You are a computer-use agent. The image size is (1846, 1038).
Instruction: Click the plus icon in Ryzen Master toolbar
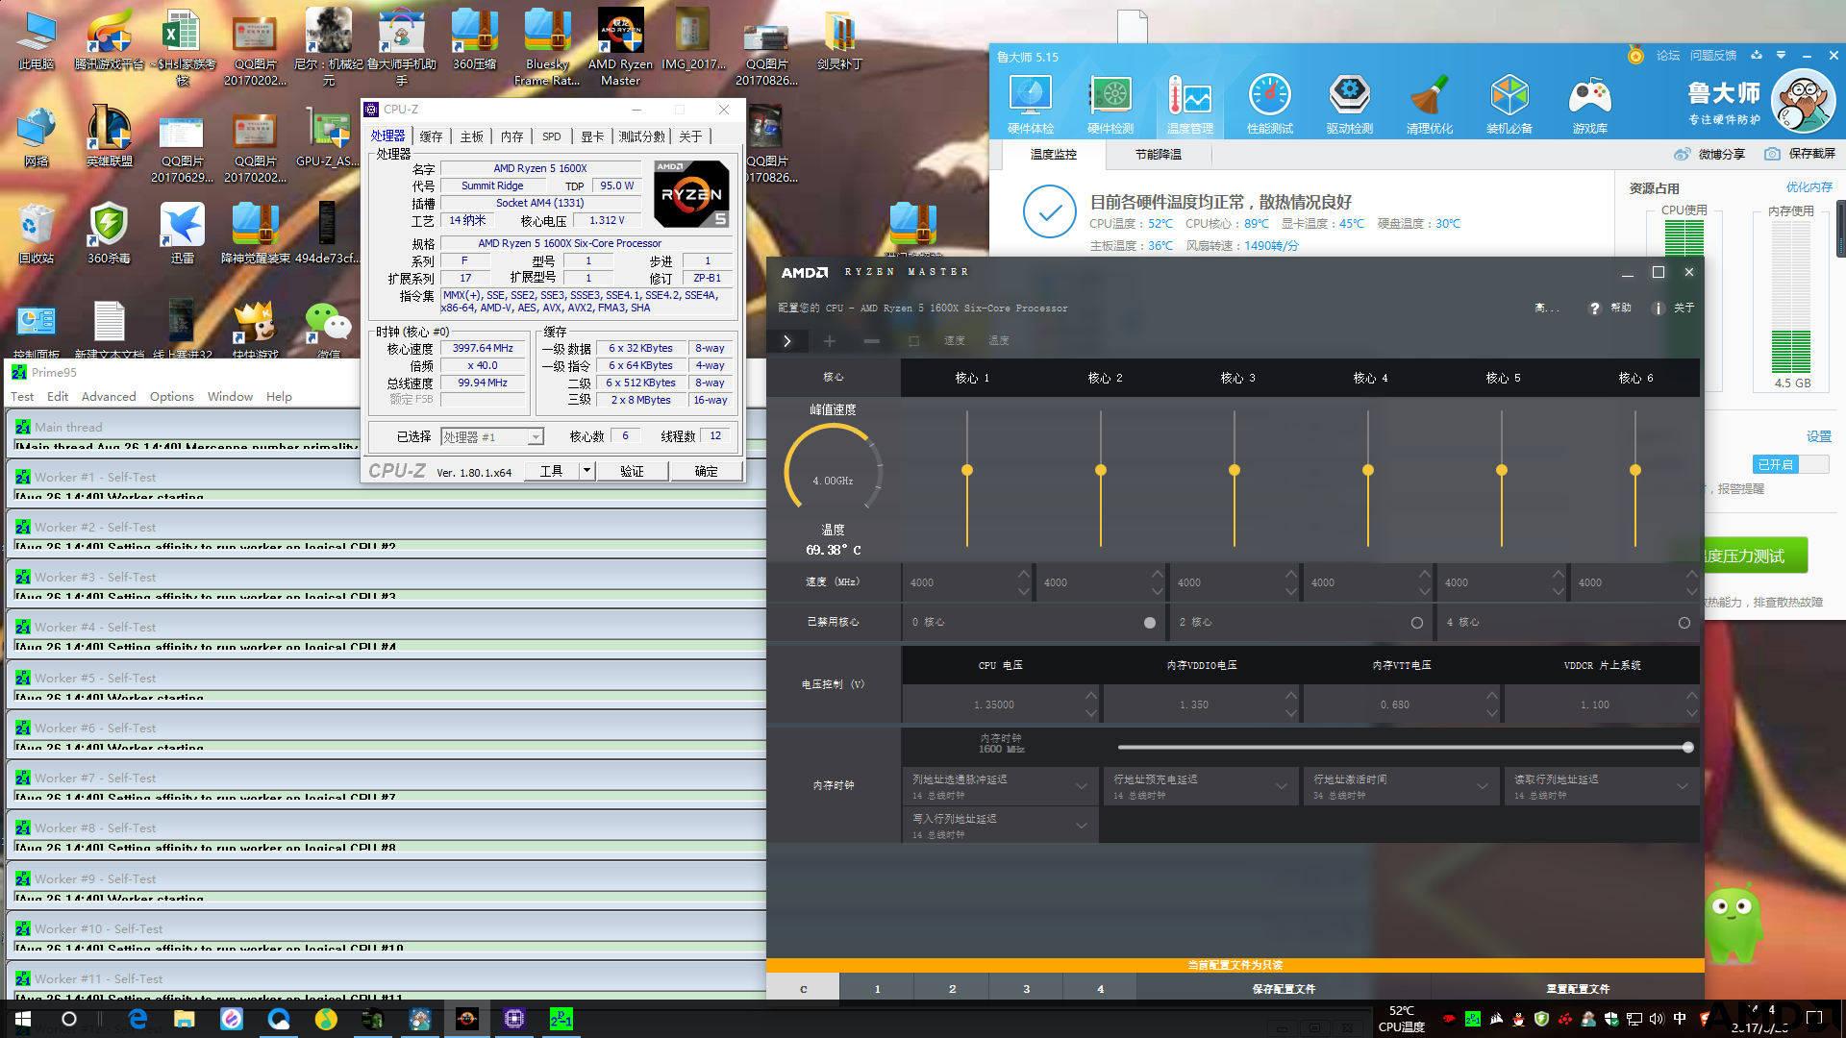(829, 341)
